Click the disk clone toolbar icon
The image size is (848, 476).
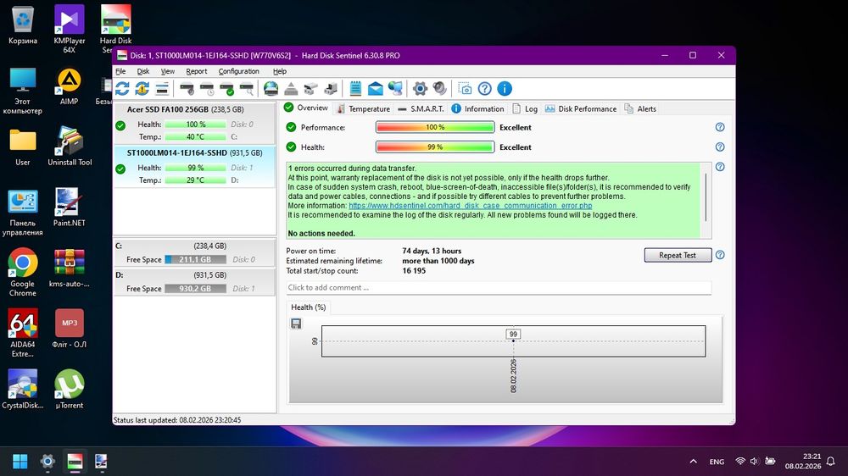point(311,89)
